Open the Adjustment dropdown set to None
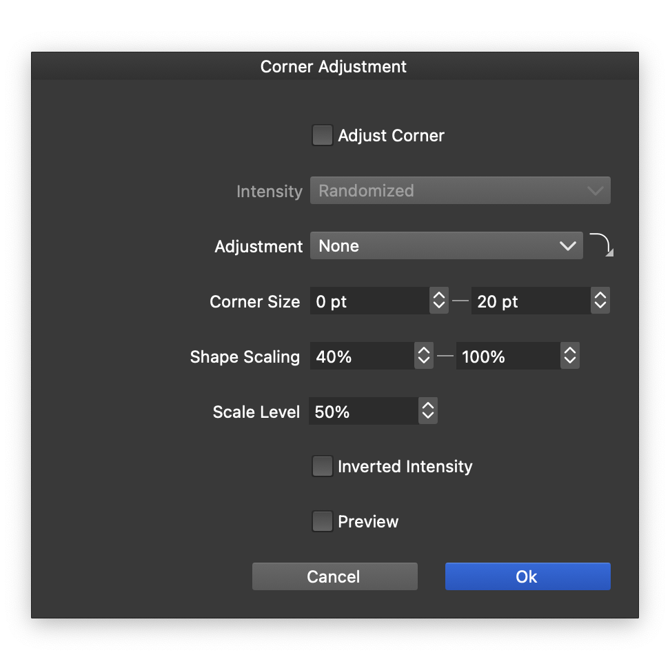 tap(446, 246)
